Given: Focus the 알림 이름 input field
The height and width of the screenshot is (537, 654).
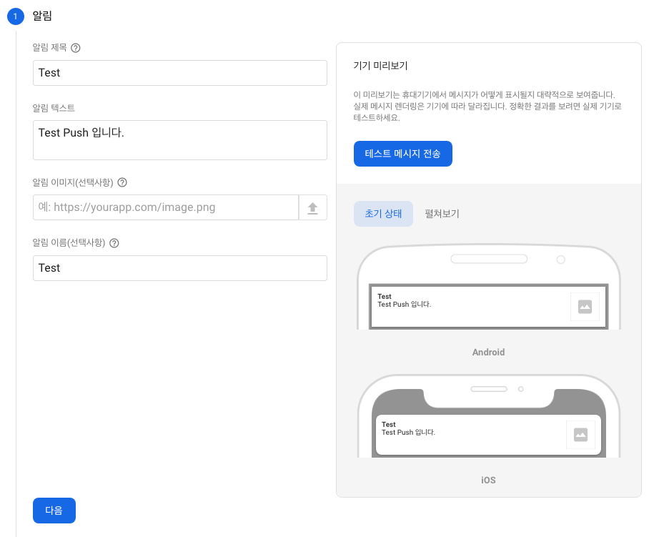Looking at the screenshot, I should 180,268.
